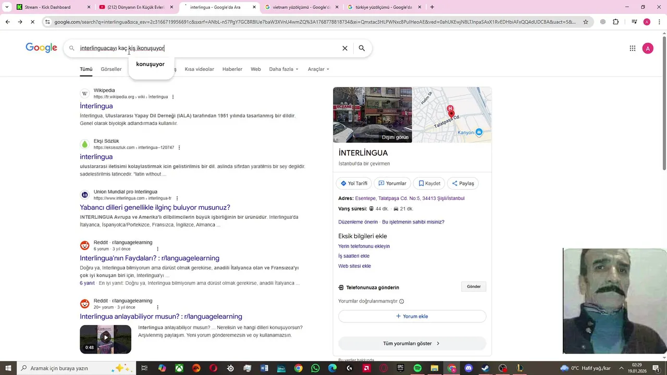Viewport: 667px width, 375px height.
Task: Expand the Araçlar dropdown
Action: 318,69
